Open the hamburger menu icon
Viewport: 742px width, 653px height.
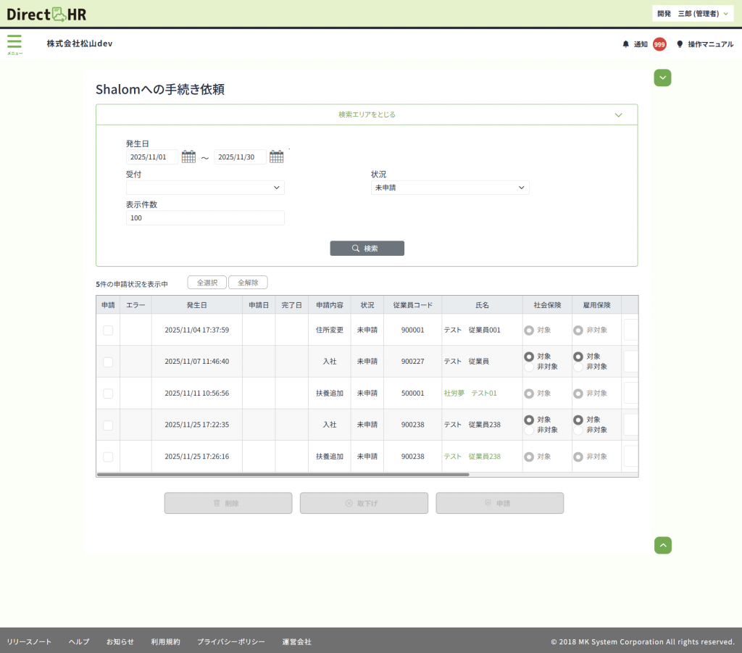[x=14, y=42]
